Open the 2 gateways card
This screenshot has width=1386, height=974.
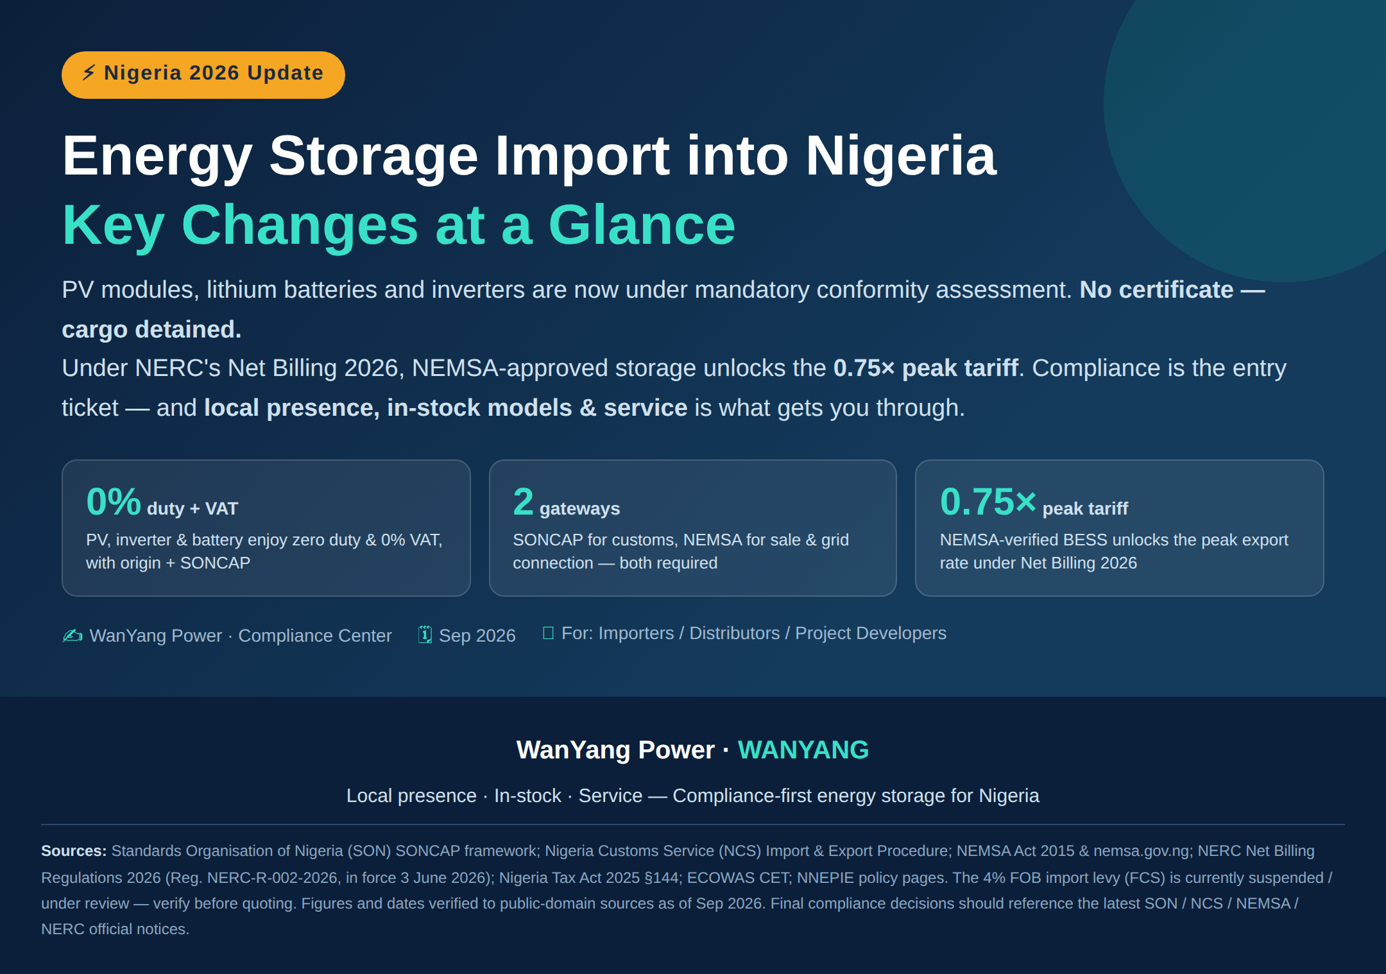click(693, 528)
